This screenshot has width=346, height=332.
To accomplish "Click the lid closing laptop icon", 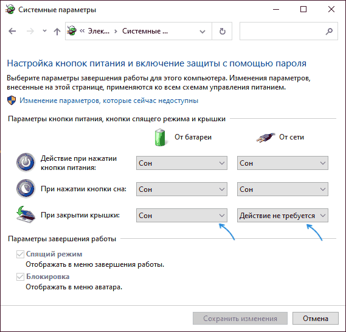I will [26, 214].
